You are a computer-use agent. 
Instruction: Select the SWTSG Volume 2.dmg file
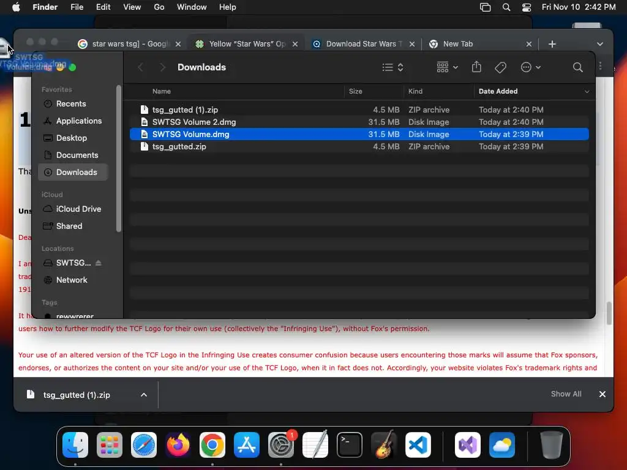click(x=359, y=122)
